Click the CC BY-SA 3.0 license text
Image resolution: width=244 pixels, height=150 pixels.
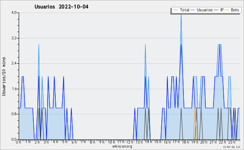pyautogui.click(x=231, y=147)
